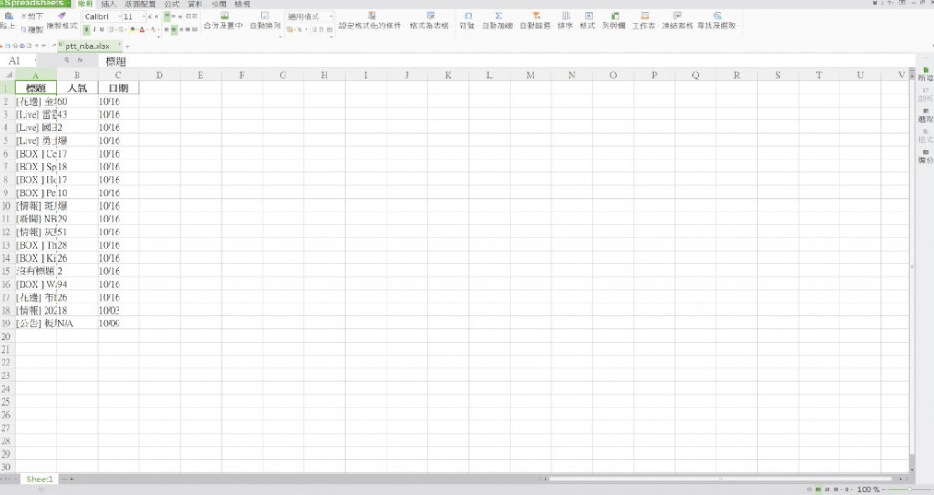Click 剪下 (Cut) in the ribbon

click(x=32, y=16)
